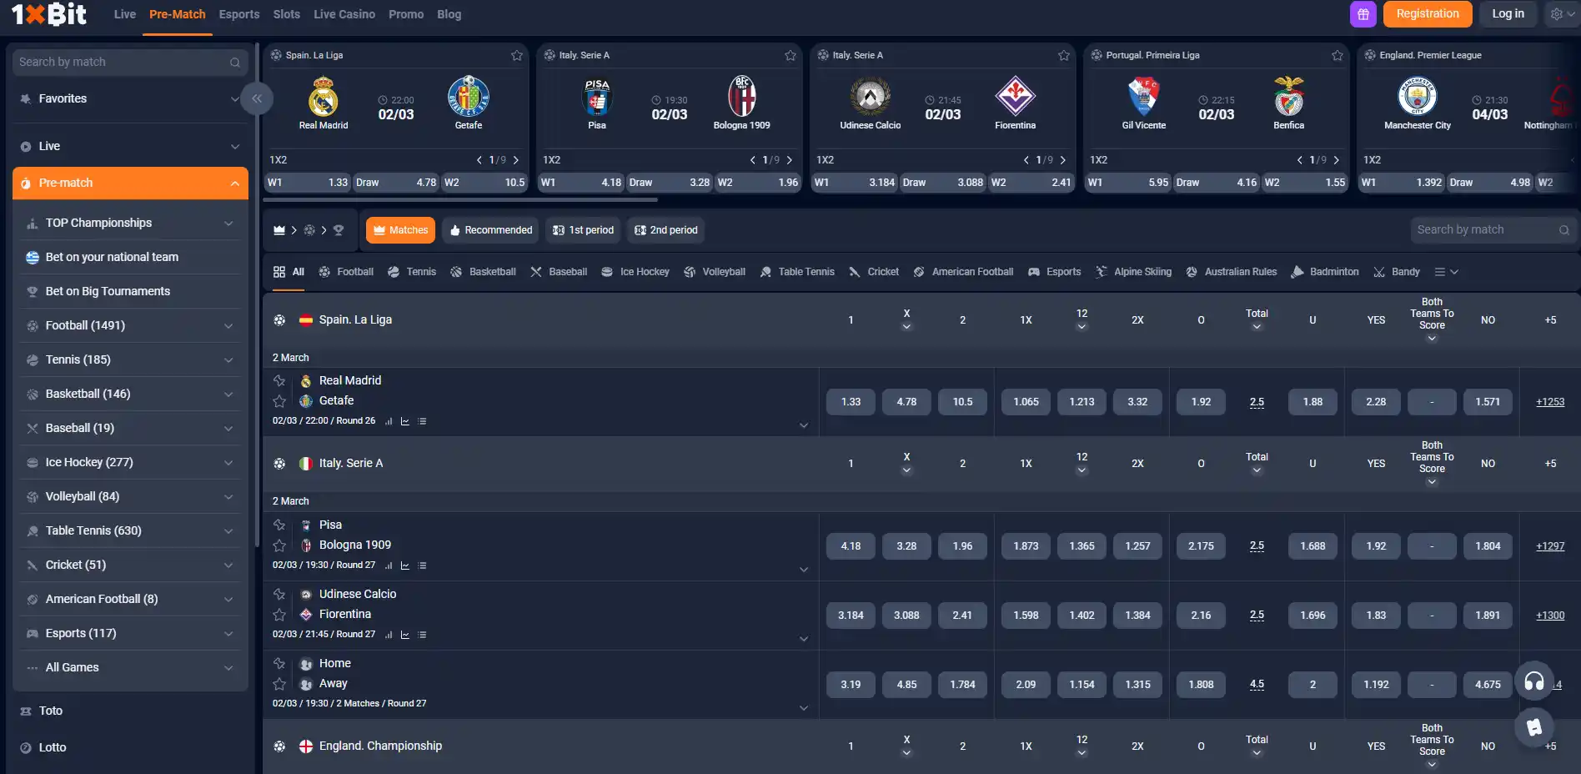Click the headset live support icon
The width and height of the screenshot is (1581, 774).
pyautogui.click(x=1533, y=681)
